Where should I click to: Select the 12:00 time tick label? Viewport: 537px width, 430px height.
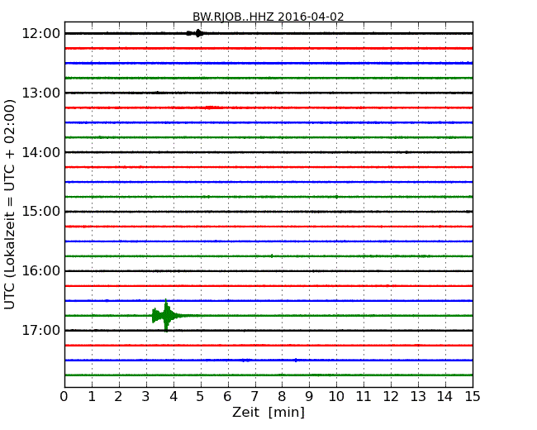coord(41,34)
